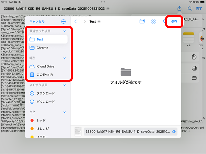Tap the フォルダが空です empty folder icon

click(x=126, y=72)
